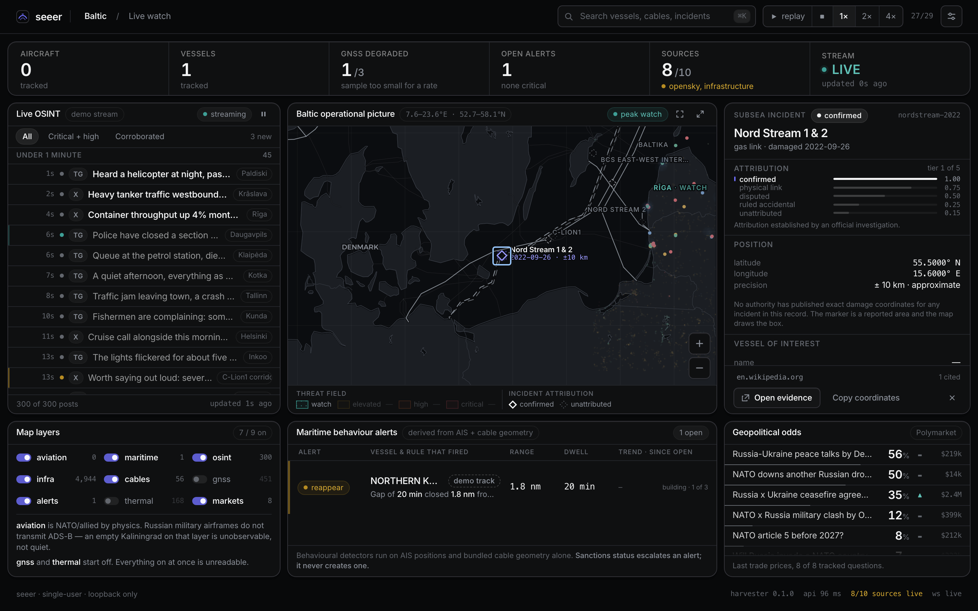Focus the search vessels input field

(656, 17)
